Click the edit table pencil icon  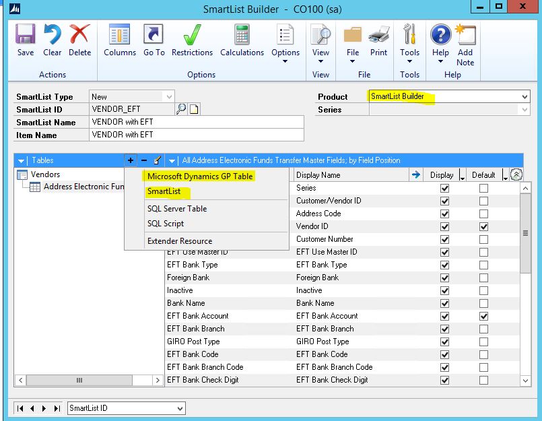pos(158,160)
